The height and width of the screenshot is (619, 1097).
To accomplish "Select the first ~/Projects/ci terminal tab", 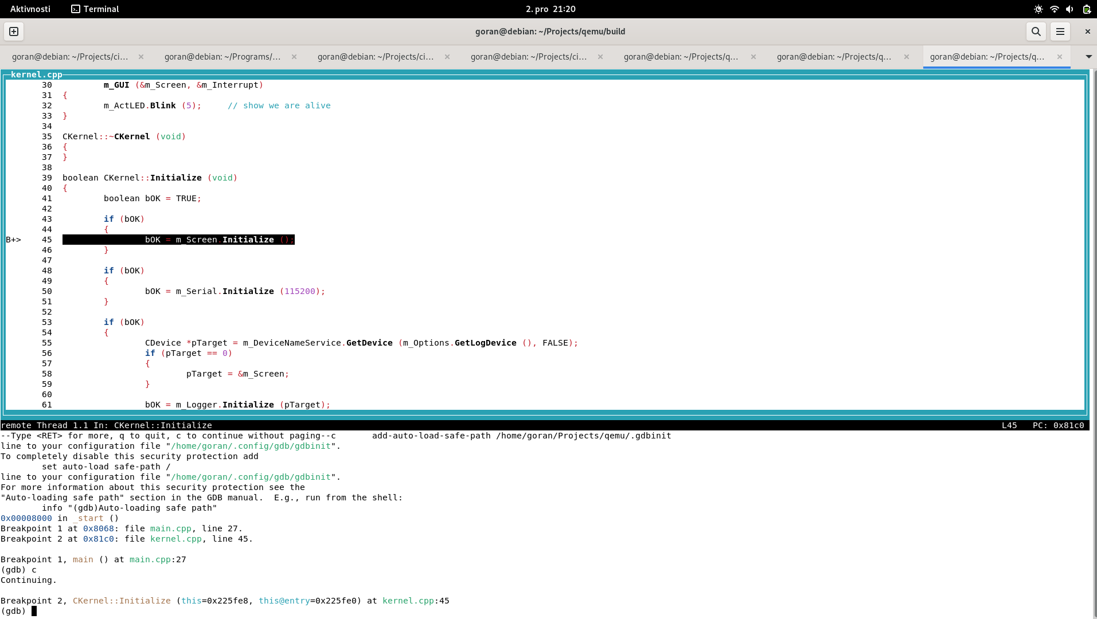I will pyautogui.click(x=70, y=57).
